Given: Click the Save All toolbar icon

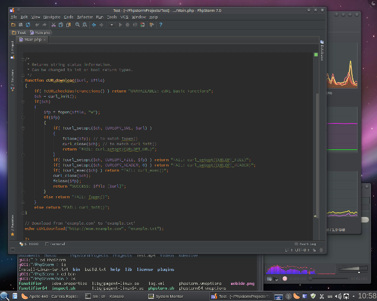Looking at the screenshot, I should point(20,25).
